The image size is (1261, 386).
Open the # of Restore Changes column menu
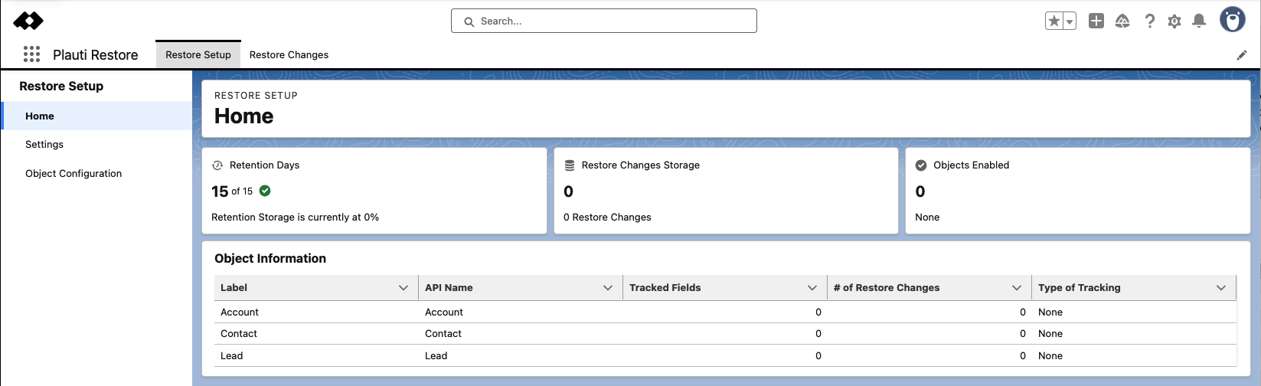point(1017,288)
